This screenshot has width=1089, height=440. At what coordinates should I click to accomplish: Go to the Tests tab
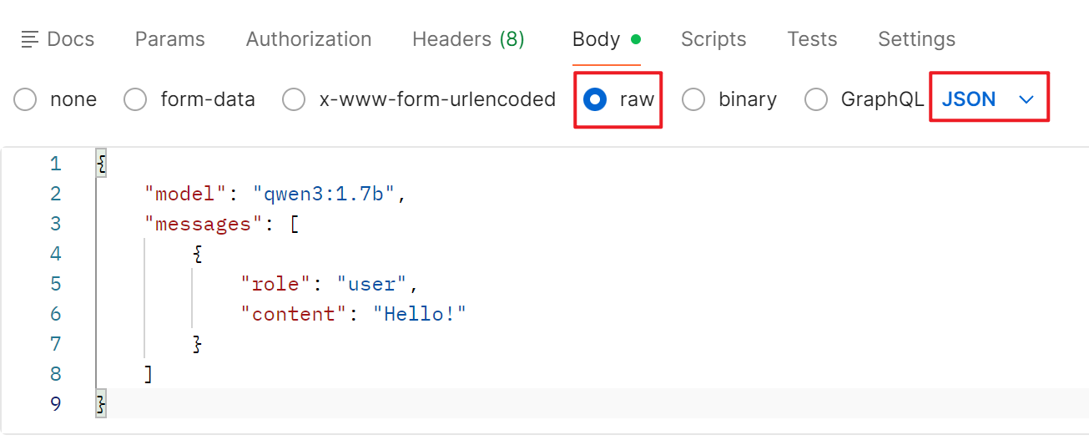(811, 39)
